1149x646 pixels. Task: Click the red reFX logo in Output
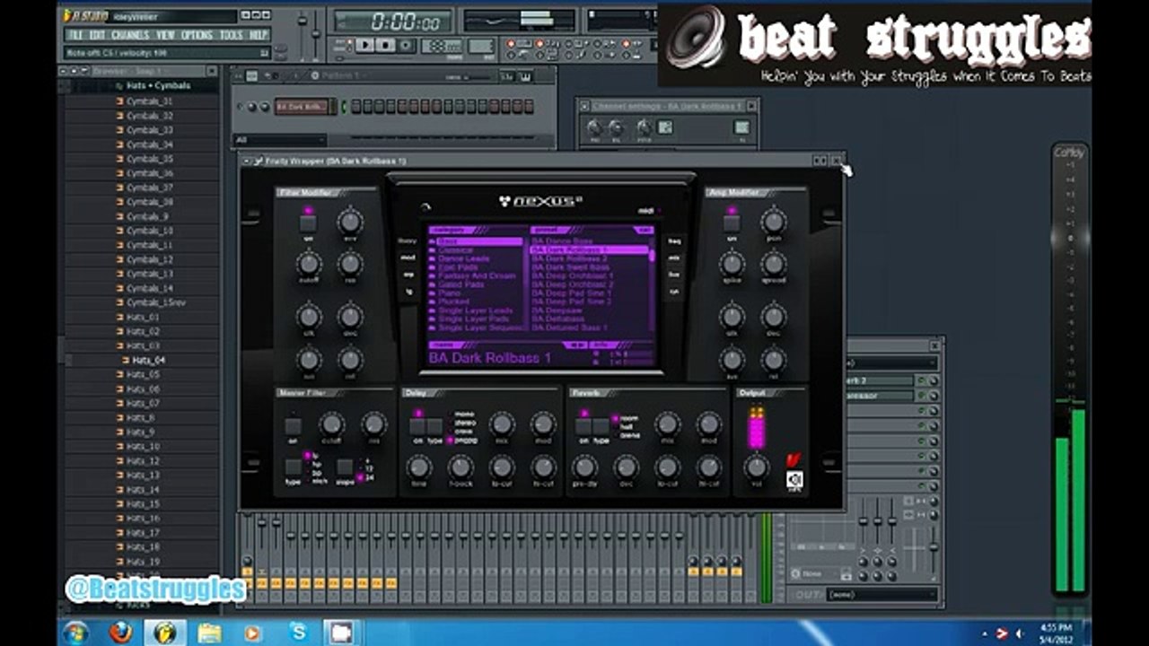tap(794, 460)
